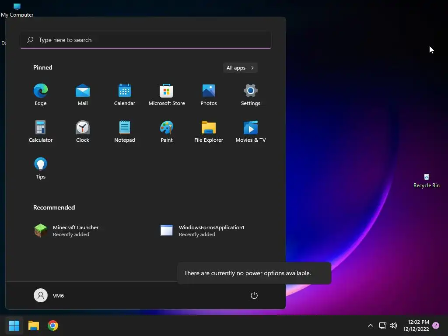Click the Recommended section heading
Screen dimensions: 448x336
pyautogui.click(x=54, y=207)
